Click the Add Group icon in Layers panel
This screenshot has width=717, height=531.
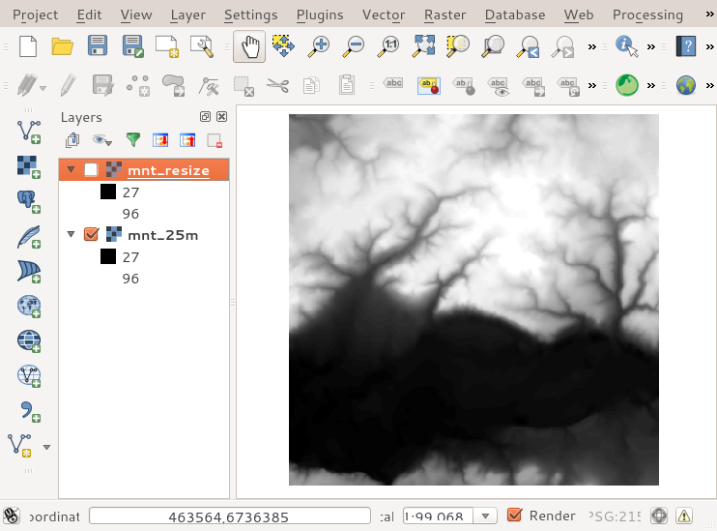pos(72,140)
